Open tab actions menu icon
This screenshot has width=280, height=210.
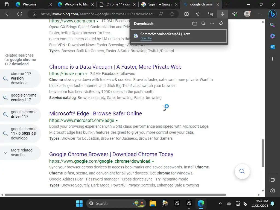7,4
